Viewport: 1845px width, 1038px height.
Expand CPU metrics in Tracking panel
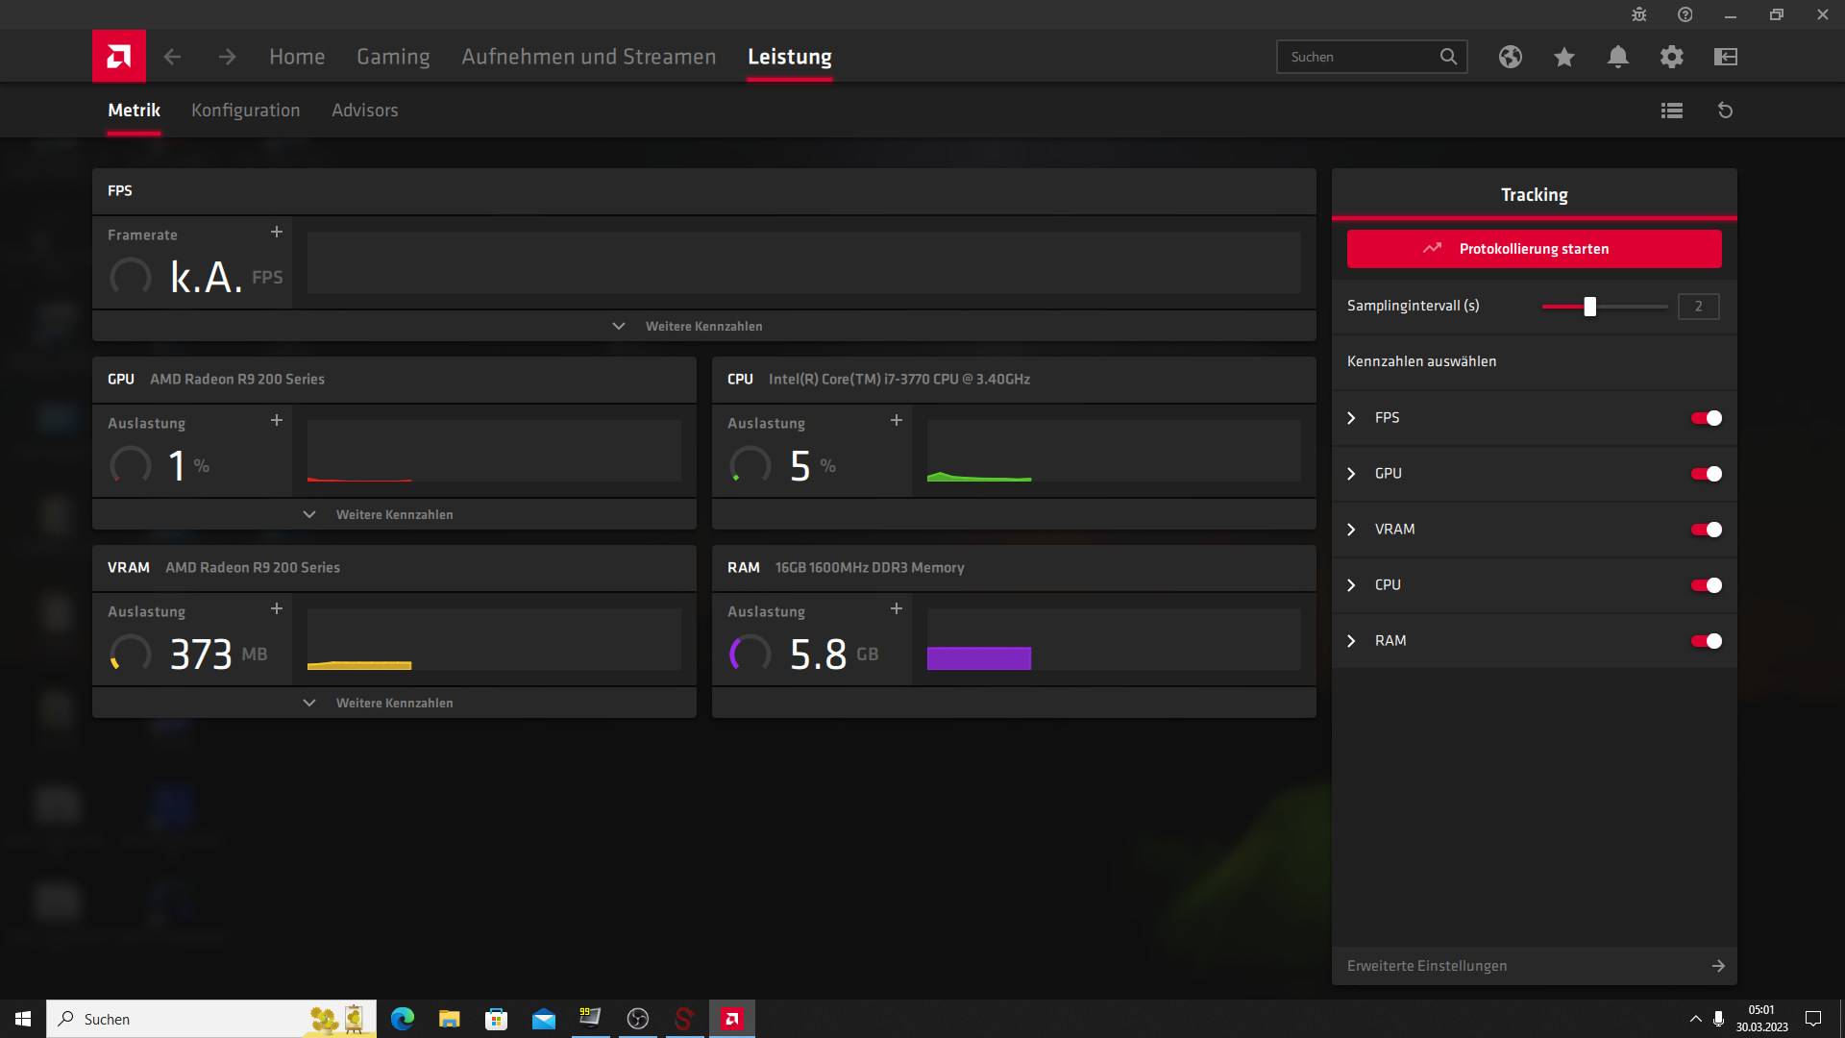click(x=1351, y=585)
